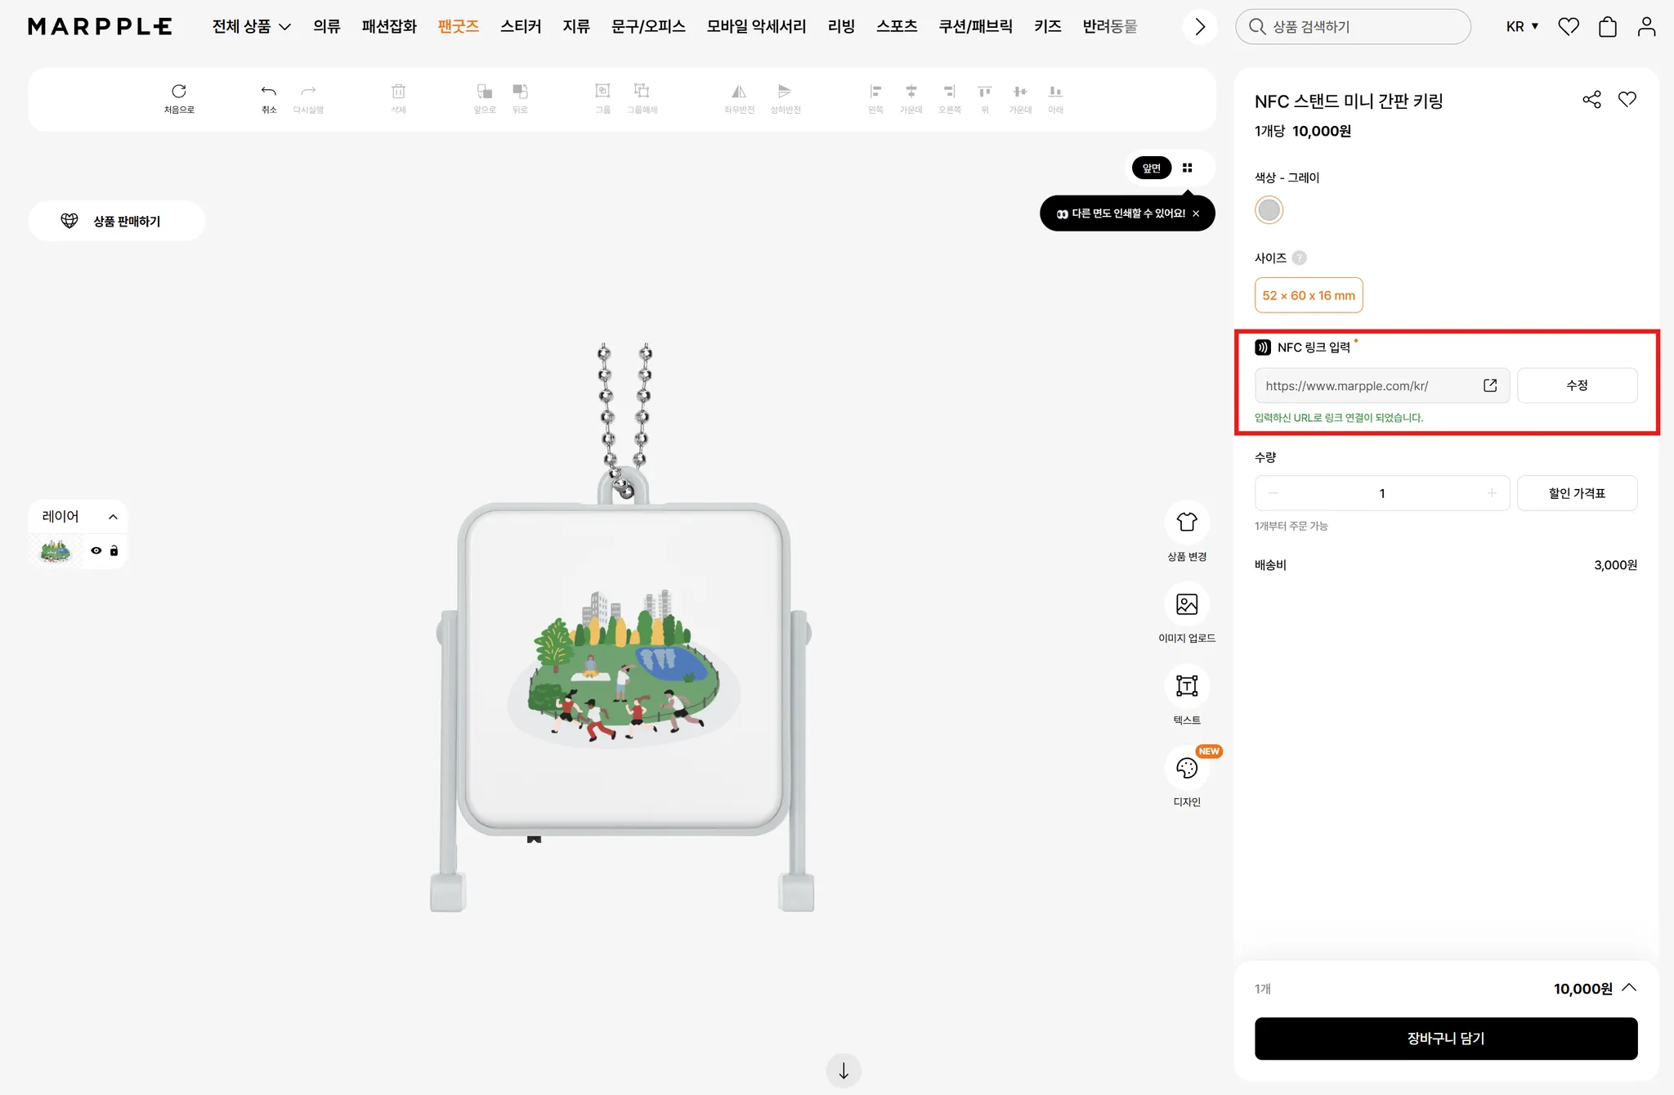This screenshot has height=1095, width=1674.
Task: Click the reset to start icon
Action: (x=179, y=92)
